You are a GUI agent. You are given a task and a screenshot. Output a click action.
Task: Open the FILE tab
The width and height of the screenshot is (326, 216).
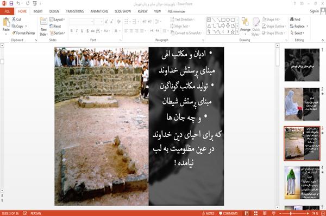tap(7, 11)
